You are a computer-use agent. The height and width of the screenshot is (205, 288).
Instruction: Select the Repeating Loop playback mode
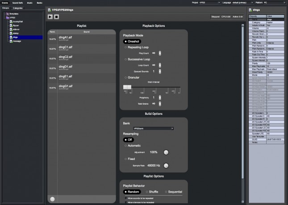click(x=125, y=46)
